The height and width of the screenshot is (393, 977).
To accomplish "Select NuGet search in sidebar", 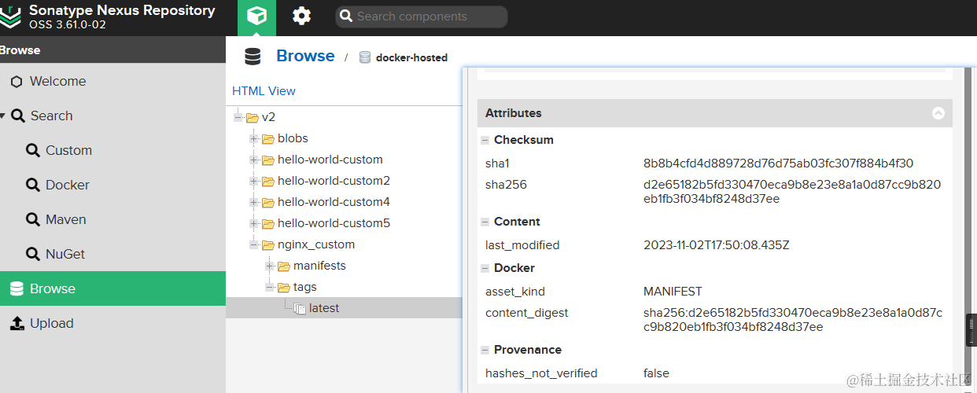I will pyautogui.click(x=112, y=255).
